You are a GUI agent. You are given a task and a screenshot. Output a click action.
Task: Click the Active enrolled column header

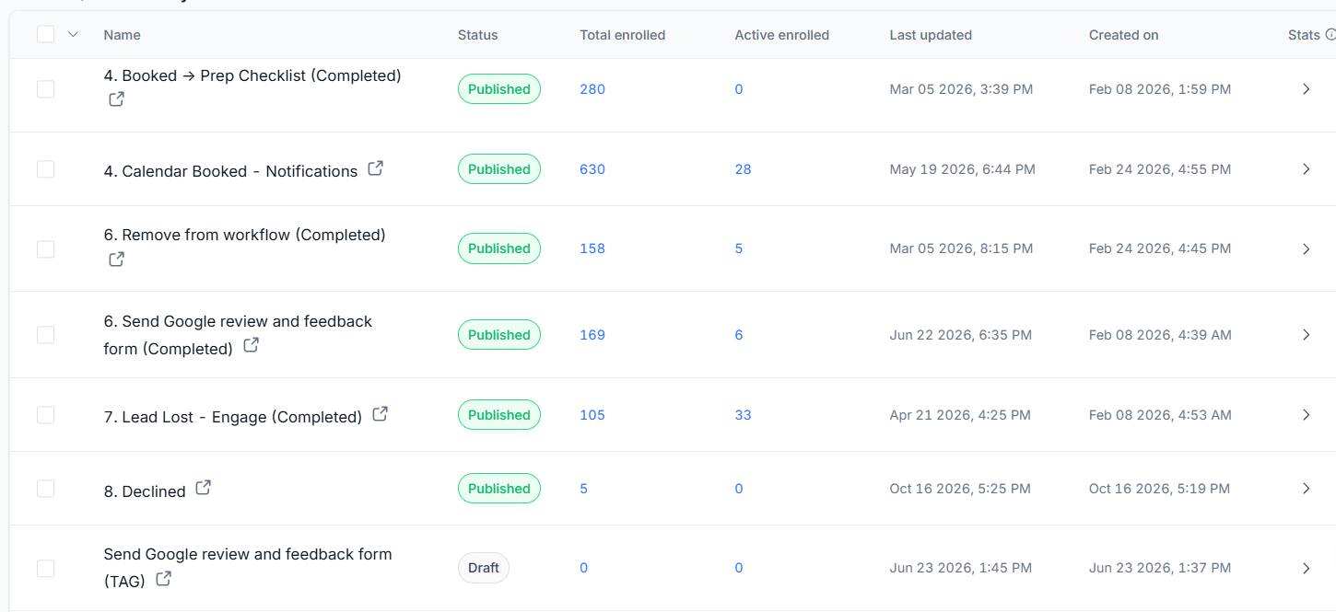coord(781,35)
